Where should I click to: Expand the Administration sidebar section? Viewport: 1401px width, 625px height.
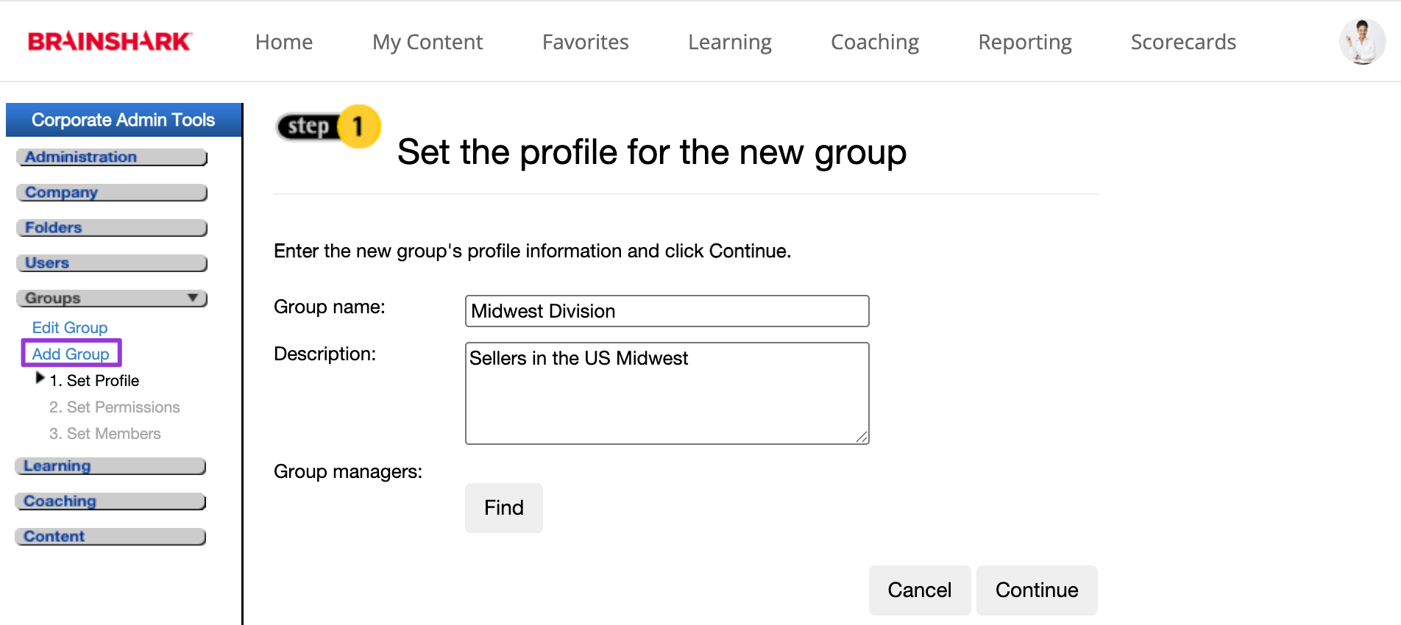point(111,157)
